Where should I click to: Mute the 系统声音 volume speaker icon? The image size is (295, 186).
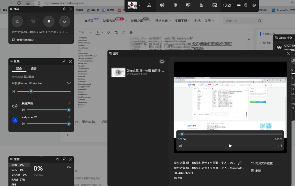pyautogui.click(x=15, y=106)
